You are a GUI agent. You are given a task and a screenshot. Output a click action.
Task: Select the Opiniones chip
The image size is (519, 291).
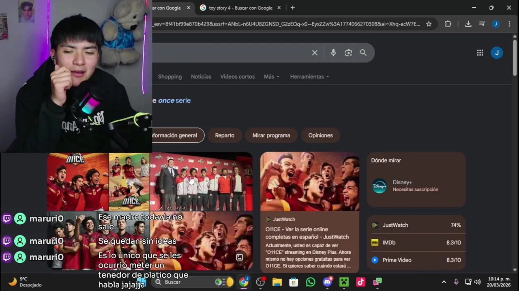click(320, 135)
